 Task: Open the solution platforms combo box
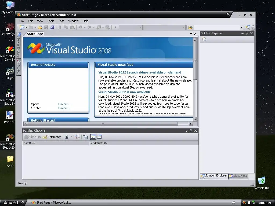[x=164, y=27]
